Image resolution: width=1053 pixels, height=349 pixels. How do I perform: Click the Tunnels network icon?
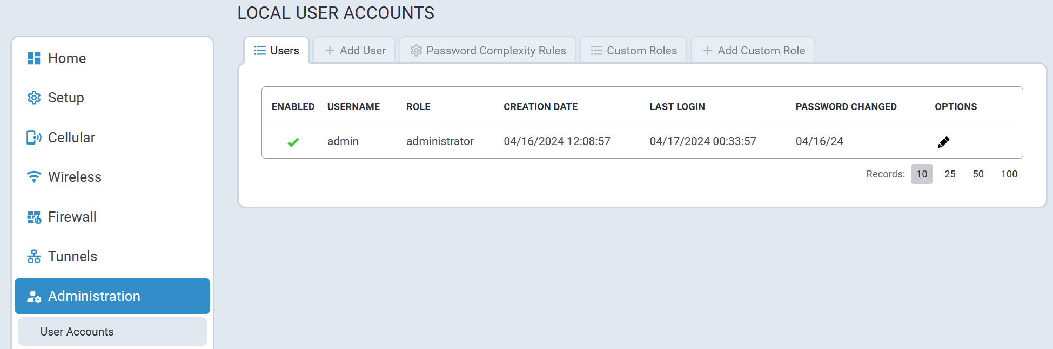pos(34,256)
